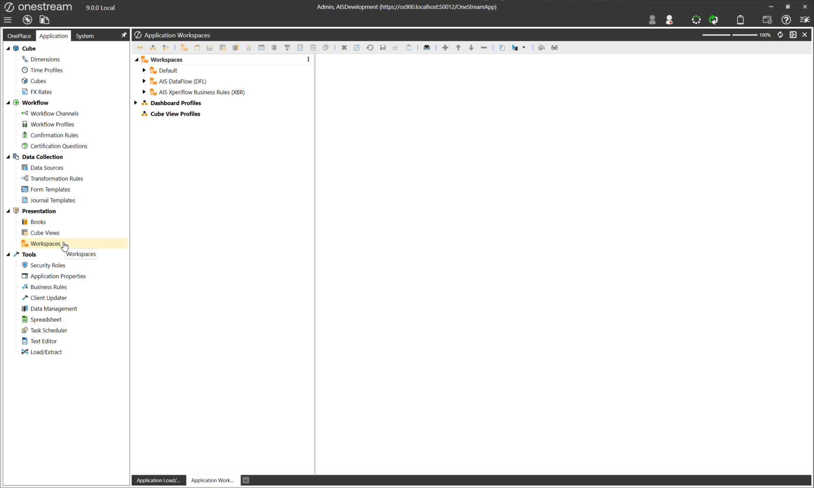
Task: Switch to the System tab
Action: point(84,36)
